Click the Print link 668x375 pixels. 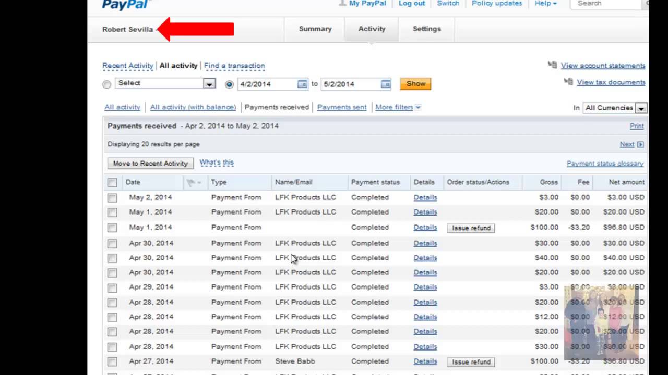click(637, 126)
